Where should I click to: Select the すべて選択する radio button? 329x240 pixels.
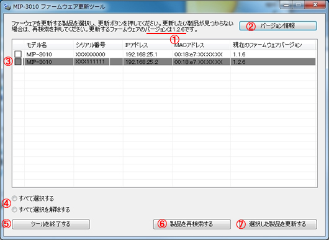(x=14, y=198)
